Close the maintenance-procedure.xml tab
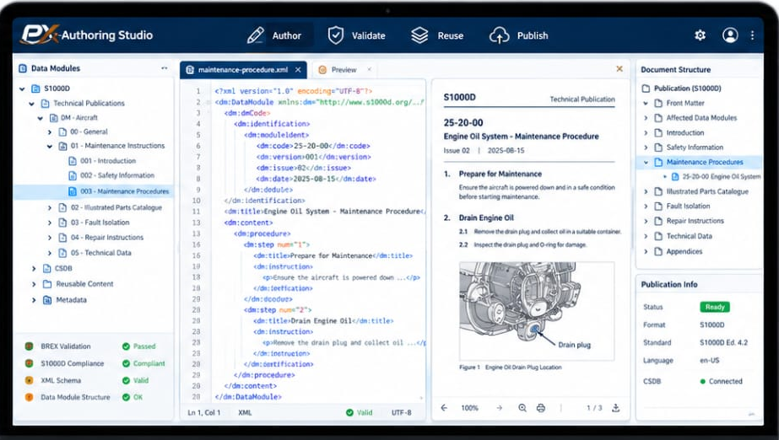Image resolution: width=779 pixels, height=440 pixels. pos(298,70)
